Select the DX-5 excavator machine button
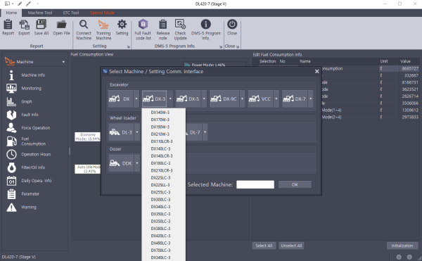This screenshot has height=261, width=422. click(188, 98)
